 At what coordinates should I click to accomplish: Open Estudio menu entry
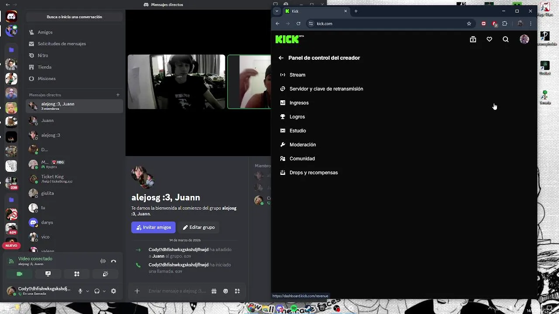click(293, 131)
